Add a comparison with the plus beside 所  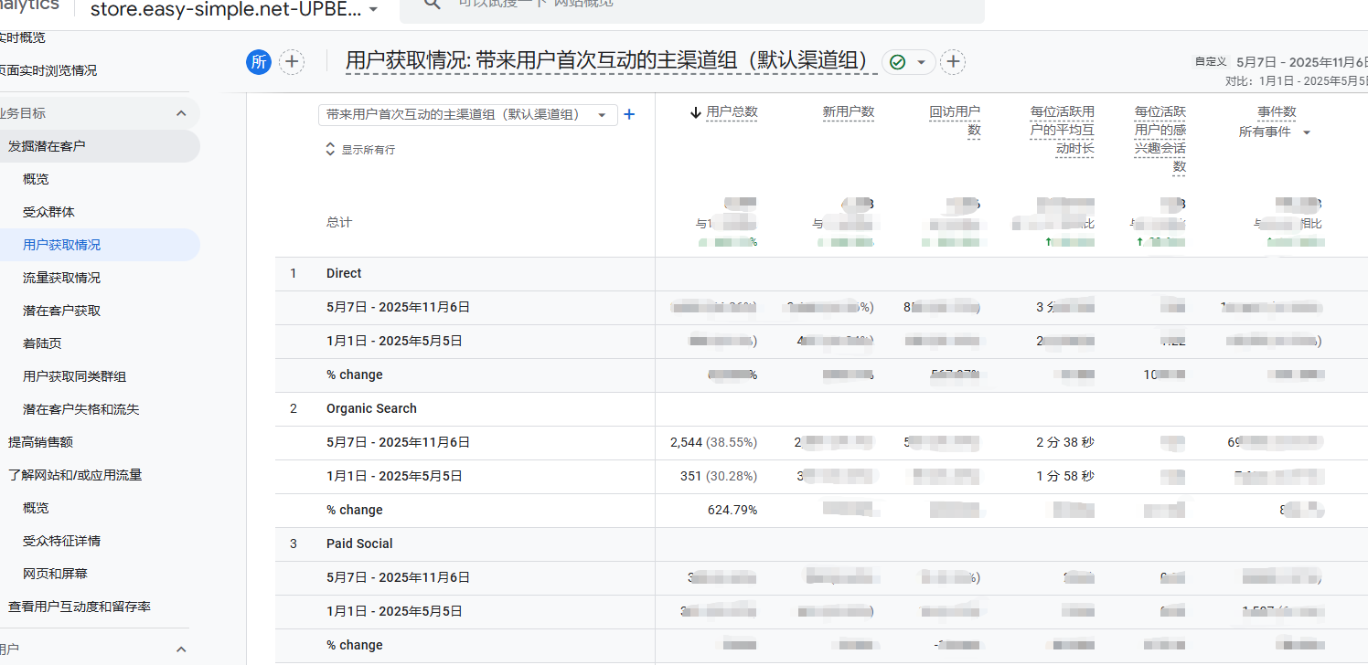coord(292,62)
